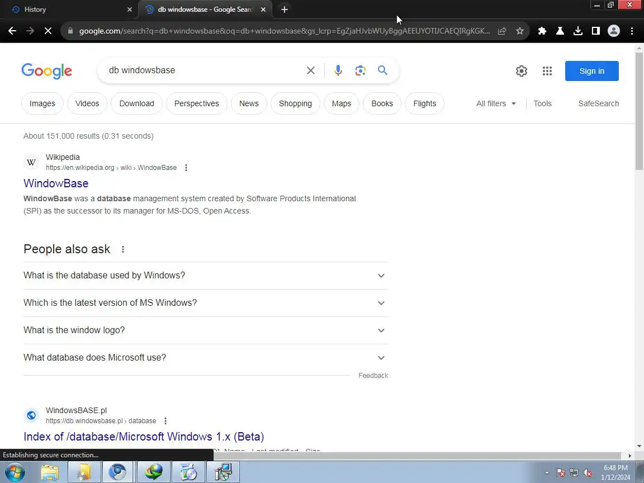The height and width of the screenshot is (483, 644).
Task: Select the Images filter
Action: pyautogui.click(x=42, y=103)
